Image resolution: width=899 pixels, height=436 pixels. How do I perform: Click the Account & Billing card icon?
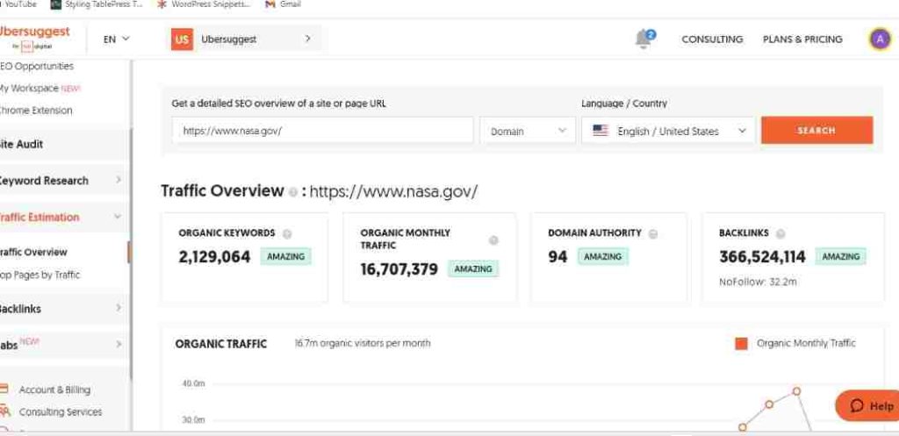pos(4,389)
